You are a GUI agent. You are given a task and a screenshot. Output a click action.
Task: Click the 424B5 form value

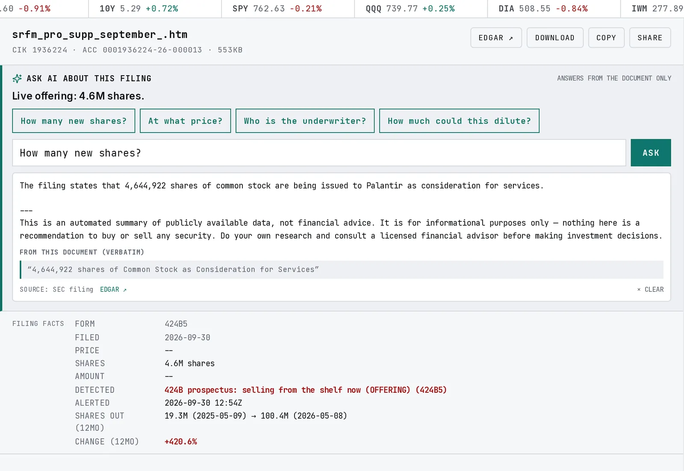[x=176, y=324]
